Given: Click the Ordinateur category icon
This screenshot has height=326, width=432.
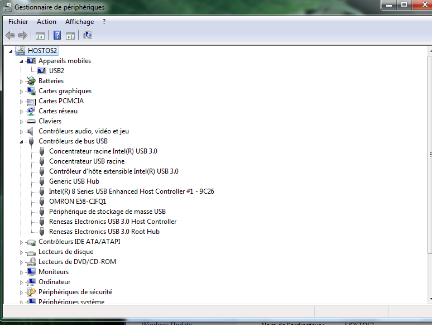Looking at the screenshot, I should tap(31, 282).
